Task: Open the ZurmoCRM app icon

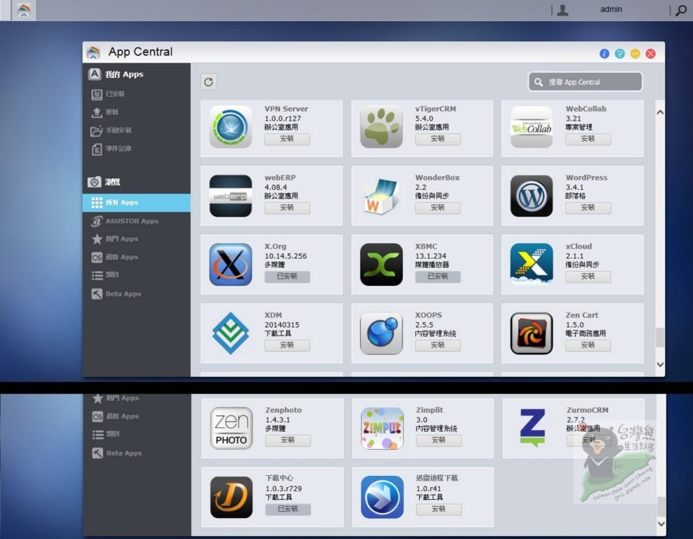Action: click(533, 429)
